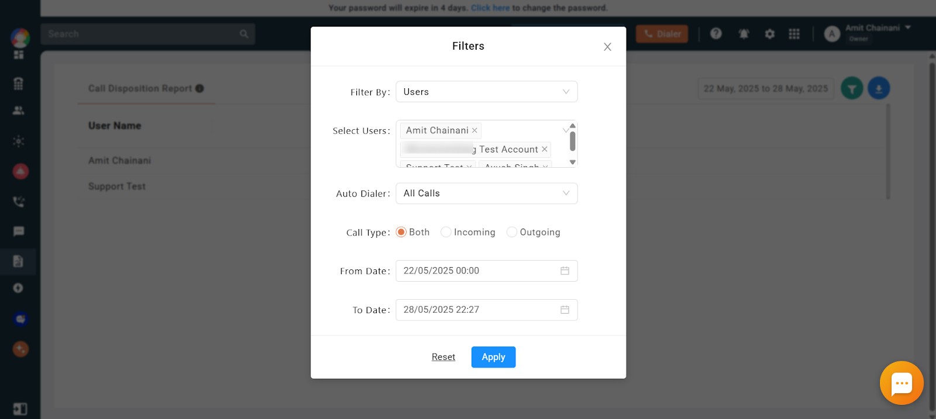936x419 pixels.
Task: Open the contacts people icon in sidebar
Action: pos(19,110)
